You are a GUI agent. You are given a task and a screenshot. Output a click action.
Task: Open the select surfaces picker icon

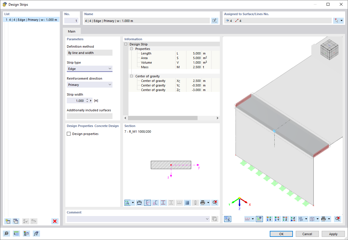337,20
